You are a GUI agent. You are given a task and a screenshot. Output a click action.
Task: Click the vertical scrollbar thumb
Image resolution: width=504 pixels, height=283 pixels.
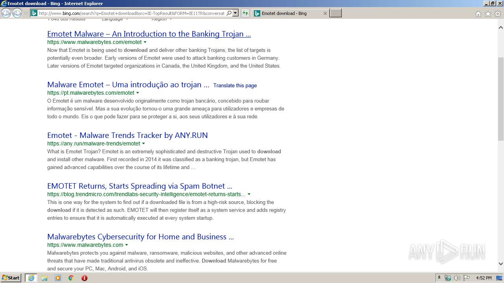[x=501, y=99]
